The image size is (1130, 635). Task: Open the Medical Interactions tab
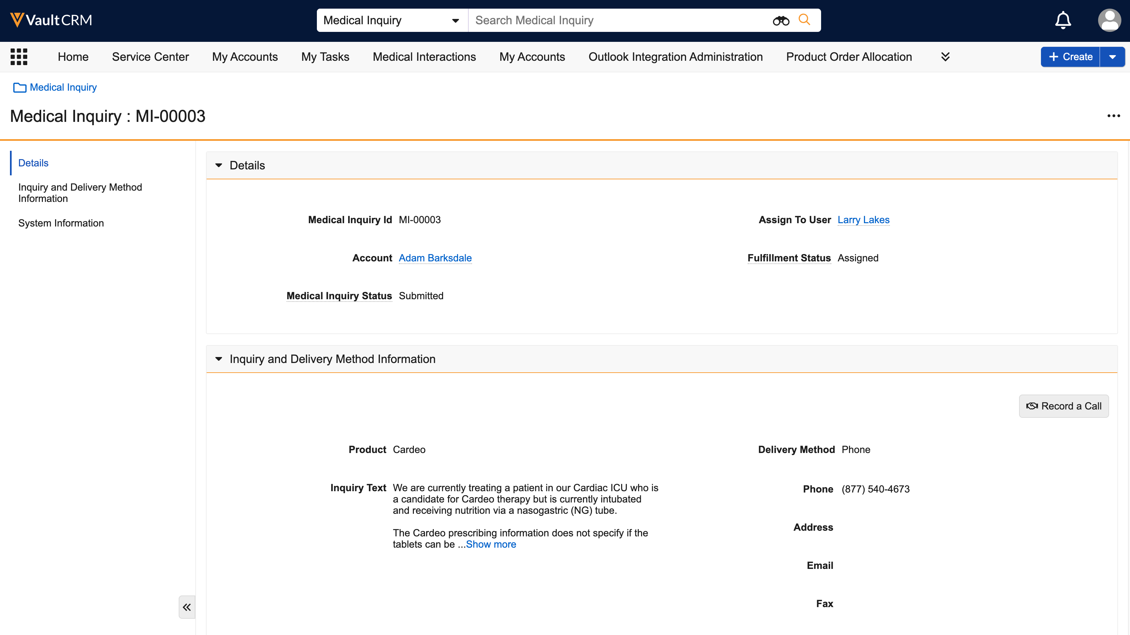coord(424,56)
